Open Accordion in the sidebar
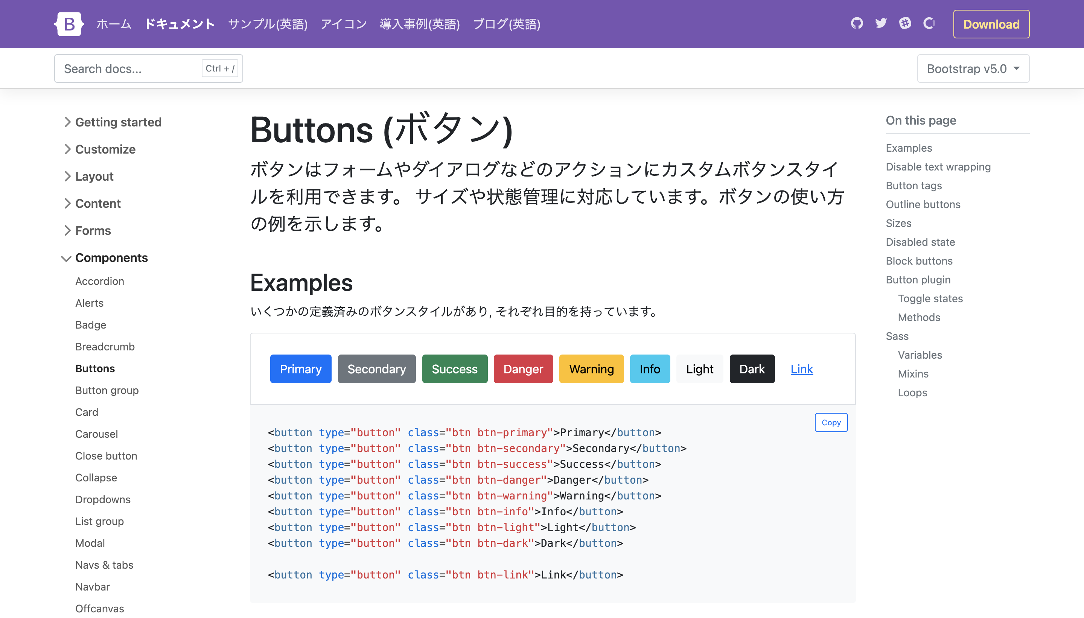This screenshot has width=1084, height=618. (100, 282)
